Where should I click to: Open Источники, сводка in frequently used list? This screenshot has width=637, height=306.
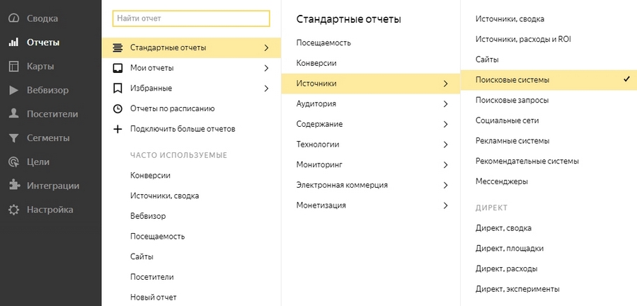point(164,196)
